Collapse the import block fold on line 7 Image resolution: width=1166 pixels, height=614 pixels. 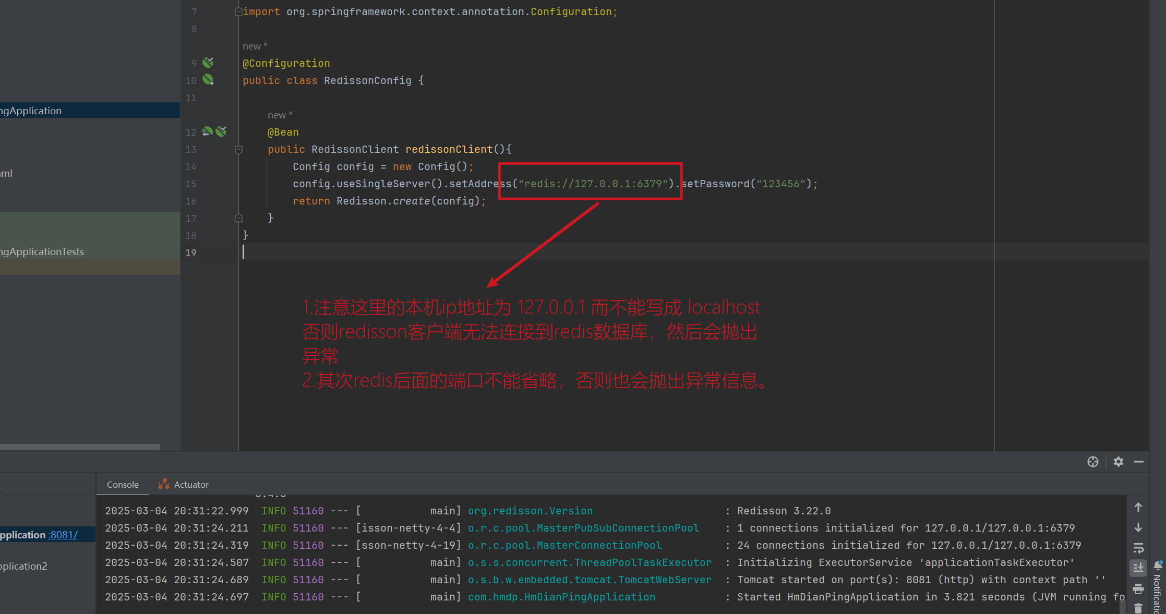pyautogui.click(x=238, y=11)
